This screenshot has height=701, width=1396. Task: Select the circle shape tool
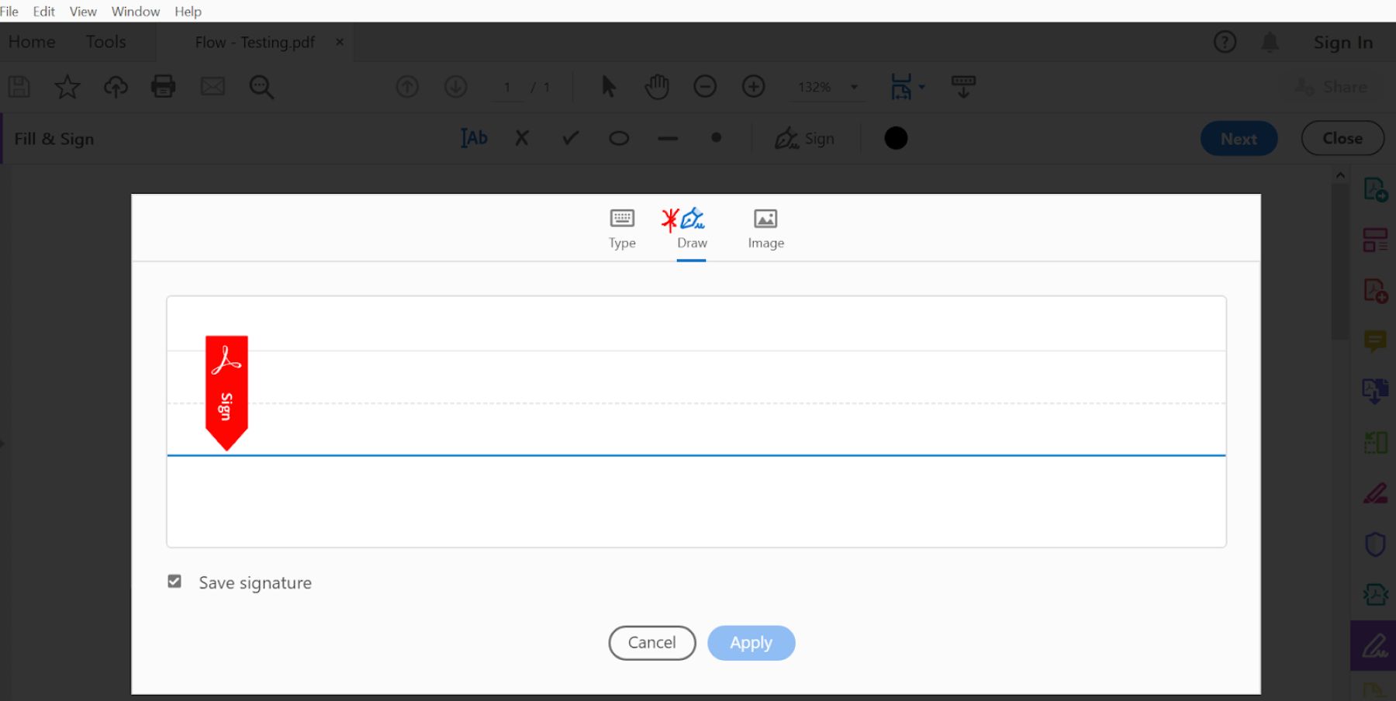[x=619, y=139]
